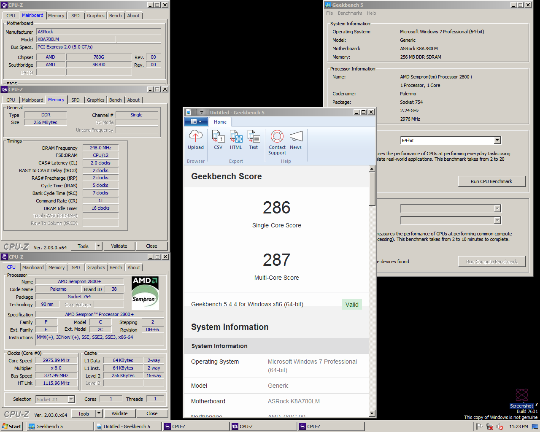The width and height of the screenshot is (540, 432).
Task: Select CPU tab in Memory CPU-Z window
Action: tap(11, 100)
